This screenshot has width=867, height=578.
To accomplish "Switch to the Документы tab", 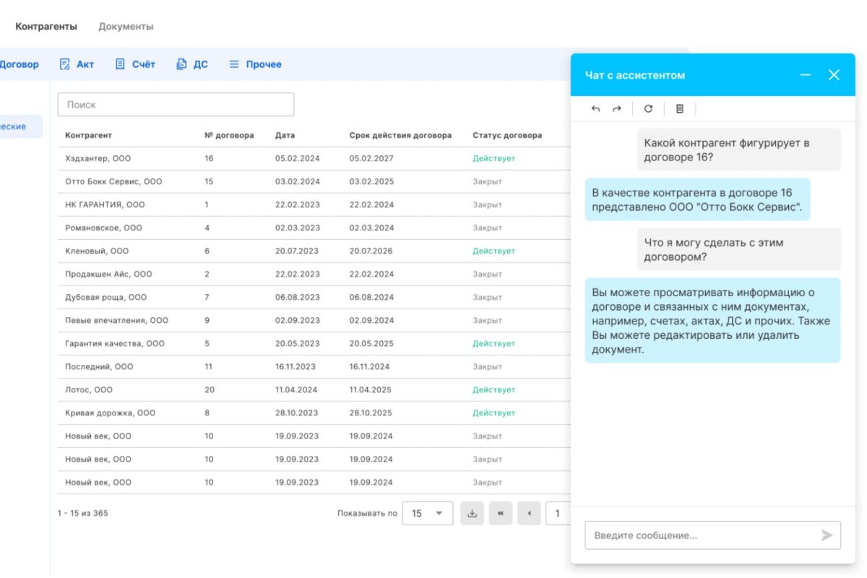I will [x=126, y=27].
